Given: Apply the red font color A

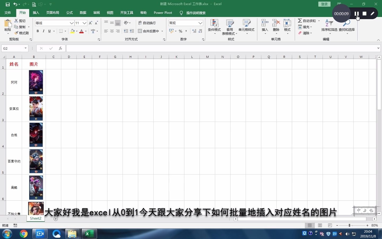Looking at the screenshot, I should [x=81, y=31].
